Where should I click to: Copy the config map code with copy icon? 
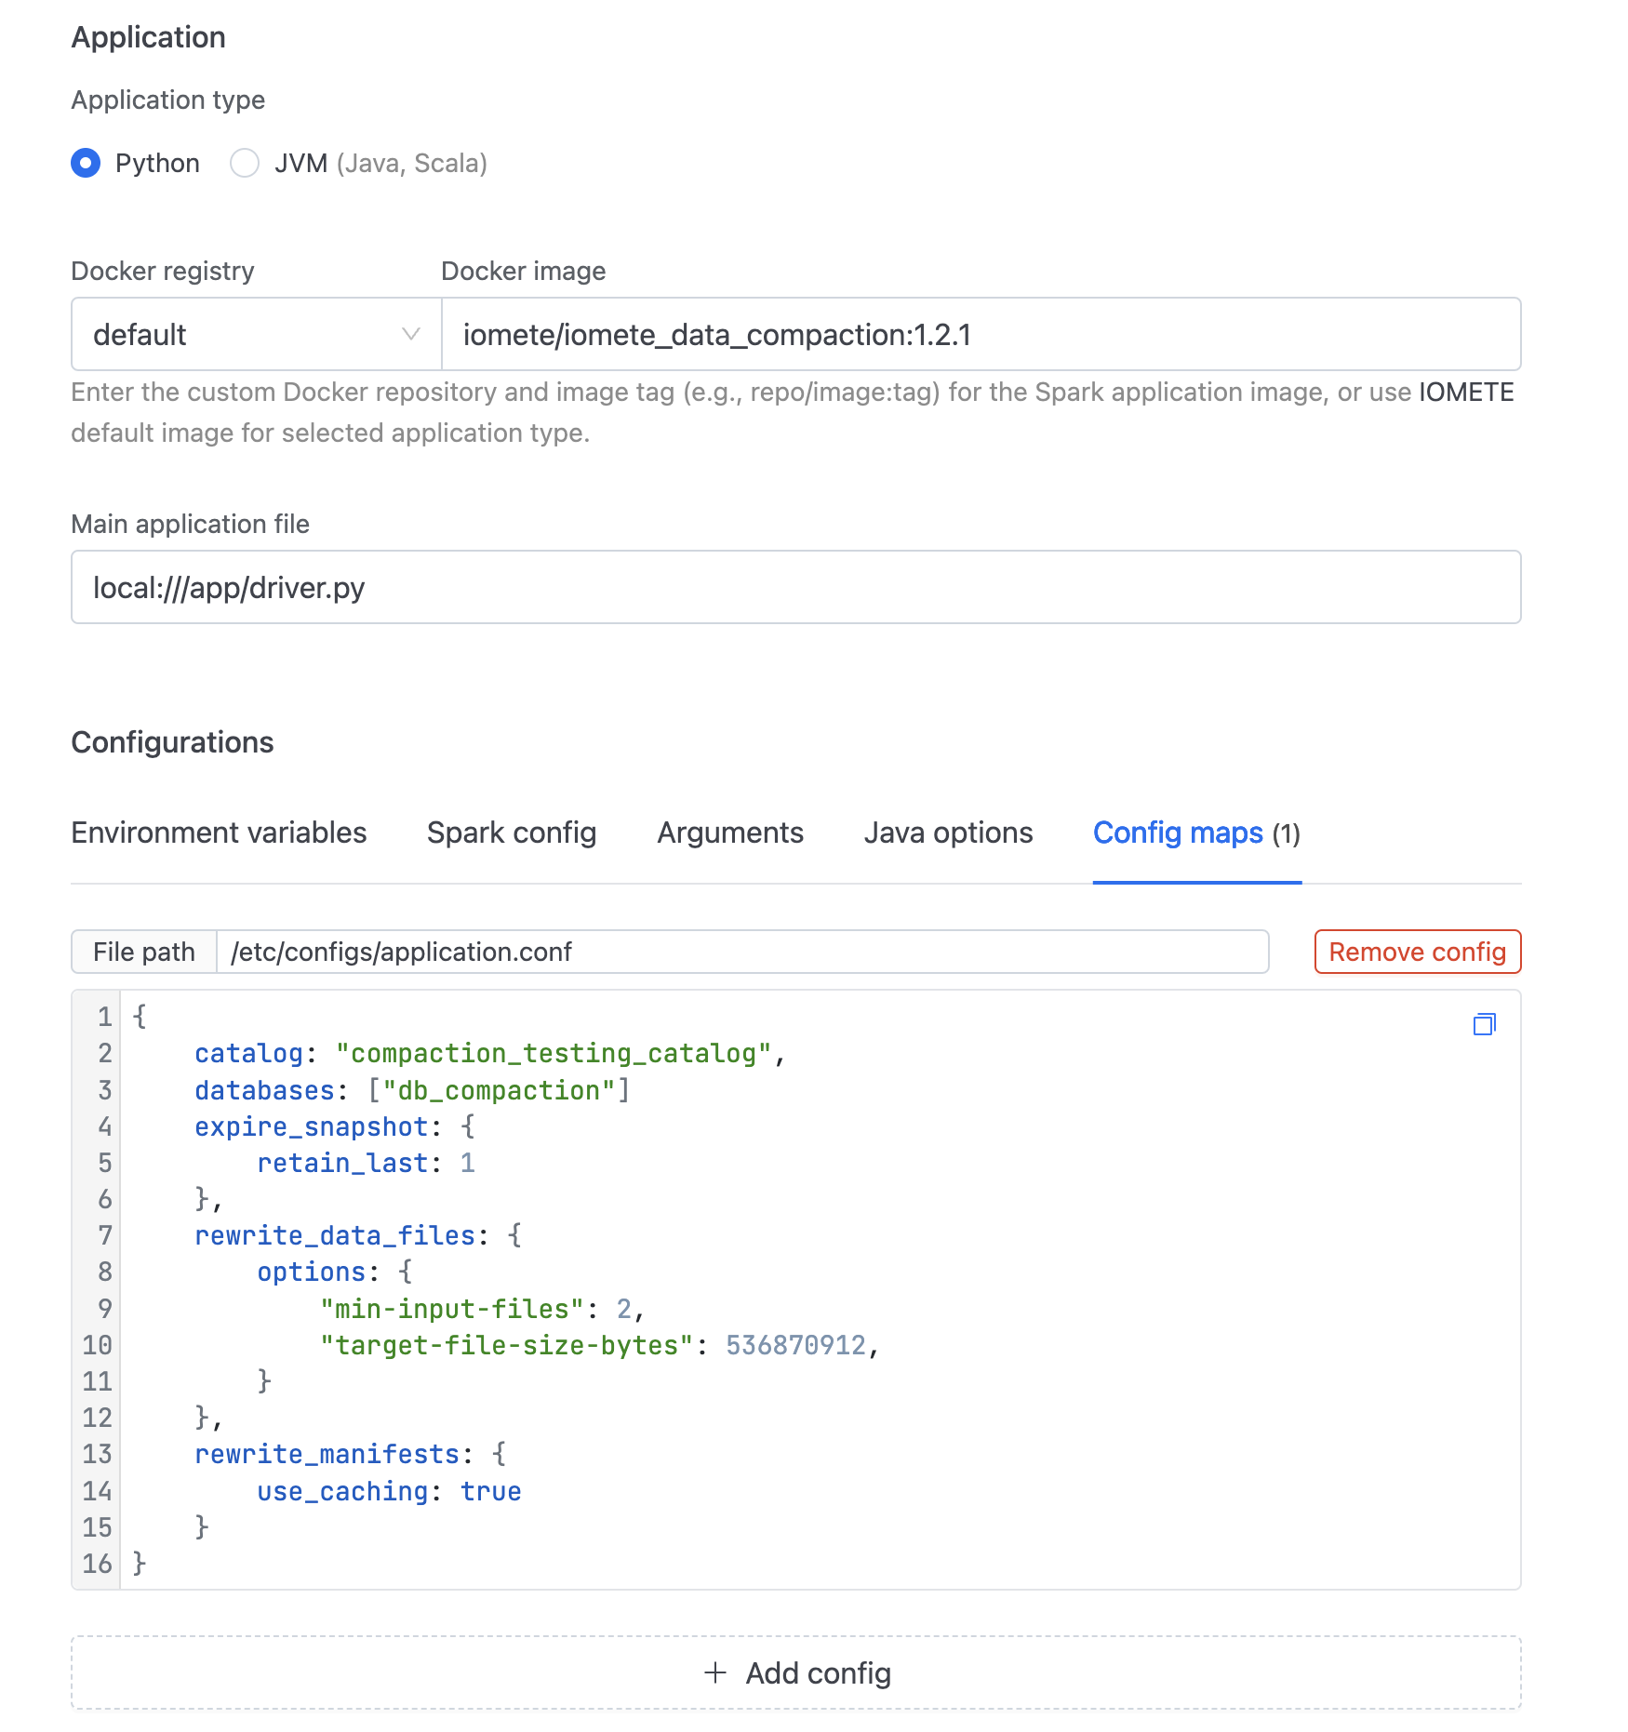pyautogui.click(x=1484, y=1024)
